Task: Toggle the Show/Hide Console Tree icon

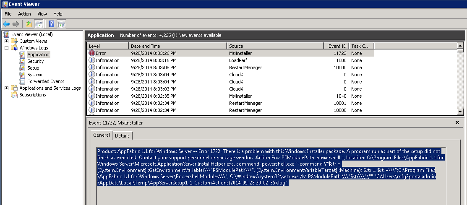Action: [x=39, y=24]
